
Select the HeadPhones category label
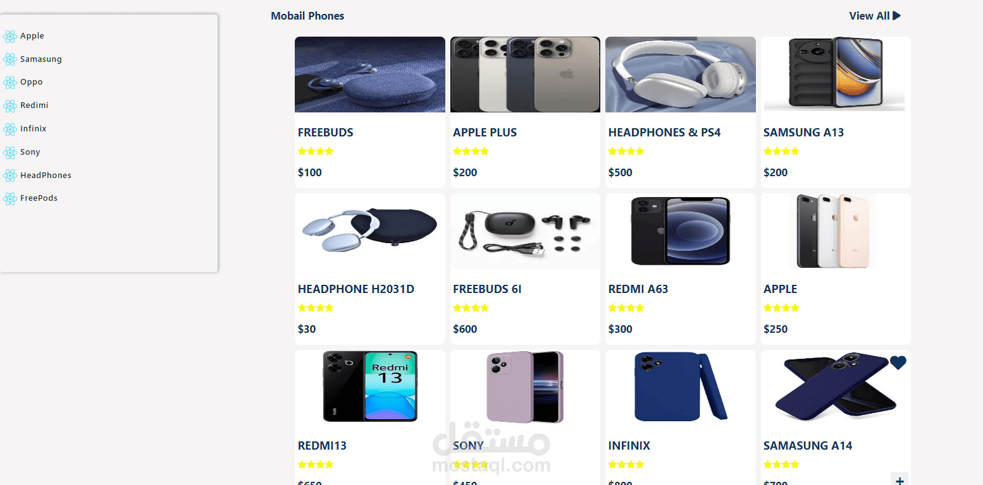46,176
